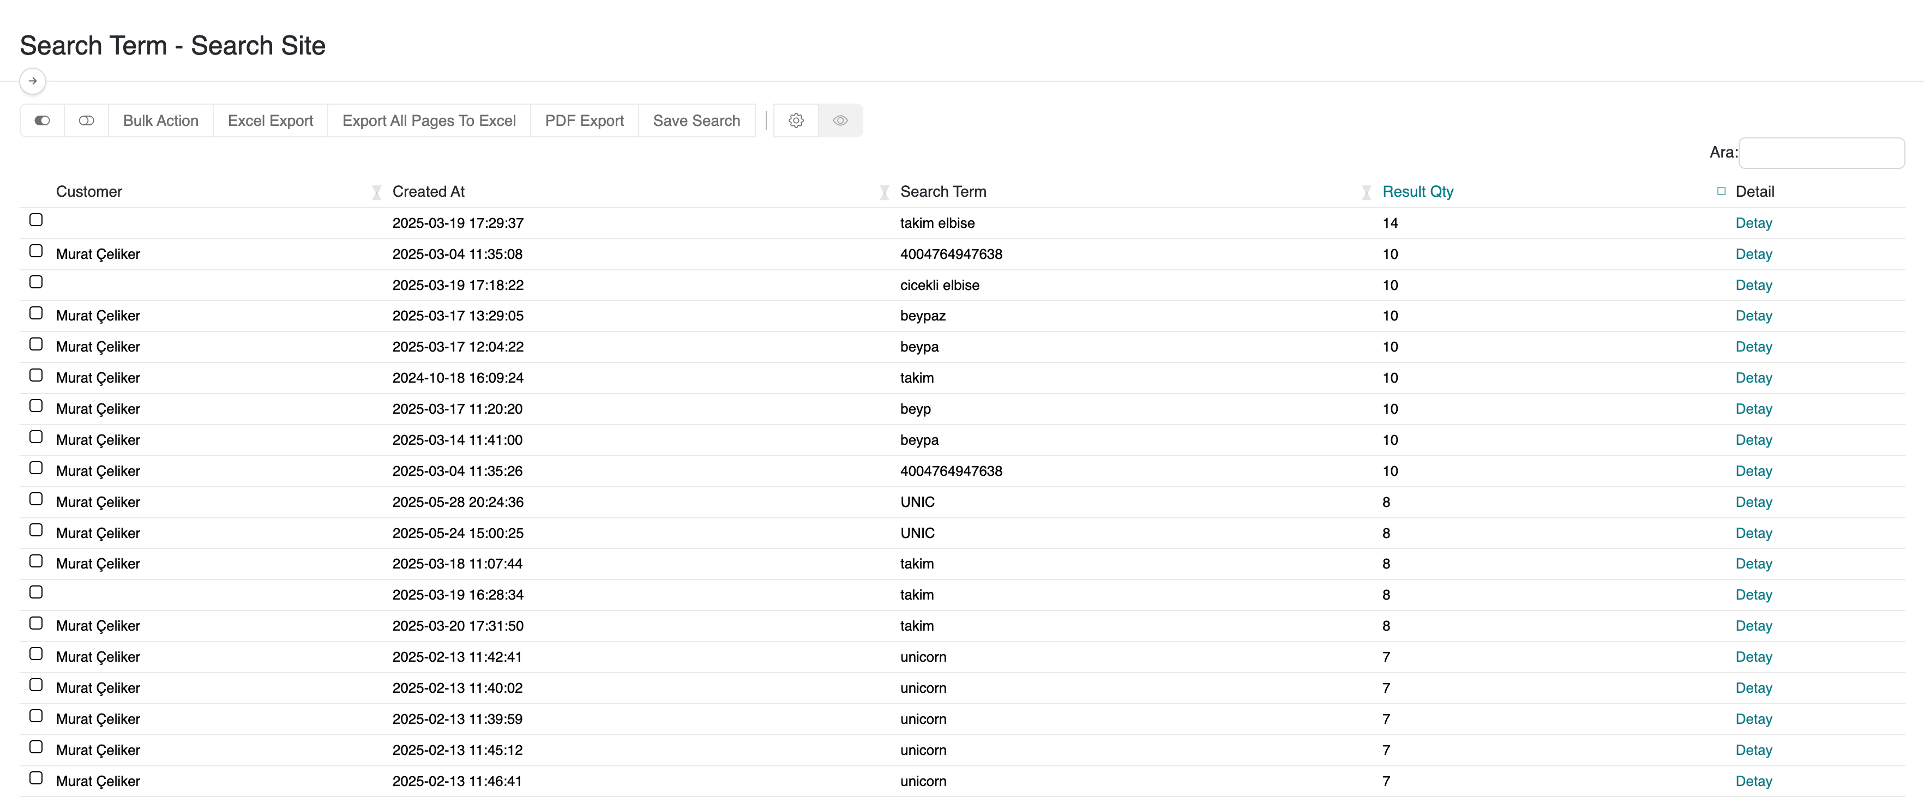1924x798 pixels.
Task: Open the gear settings icon
Action: 796,120
